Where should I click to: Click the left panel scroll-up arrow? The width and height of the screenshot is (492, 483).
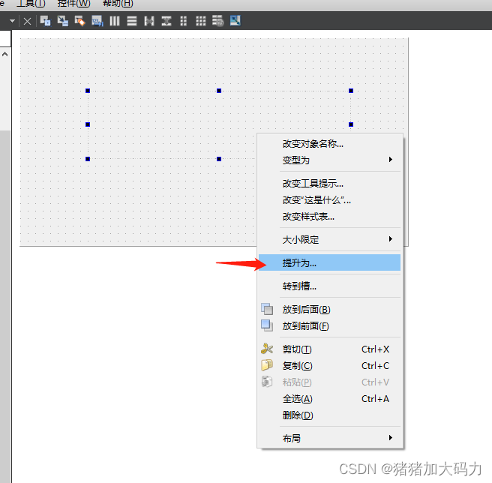click(x=4, y=54)
